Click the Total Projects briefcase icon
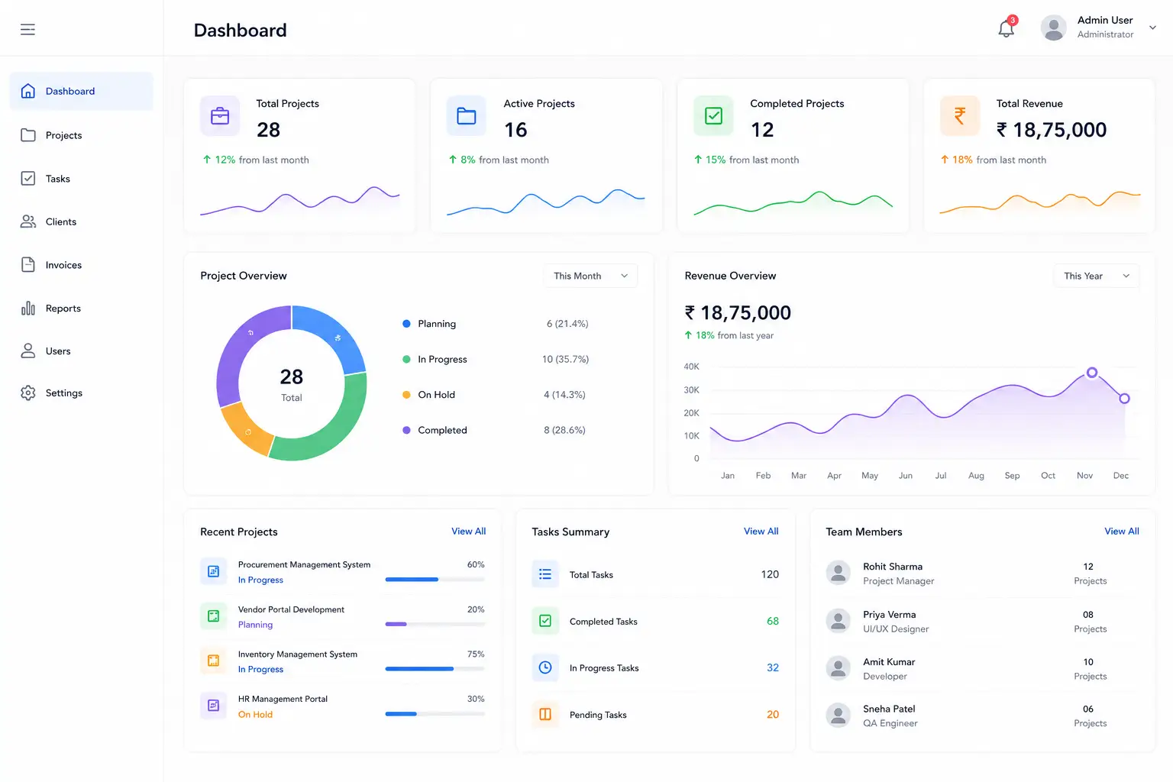1173x782 pixels. (220, 115)
